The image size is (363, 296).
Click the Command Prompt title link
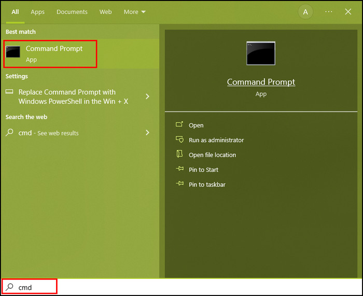click(261, 82)
